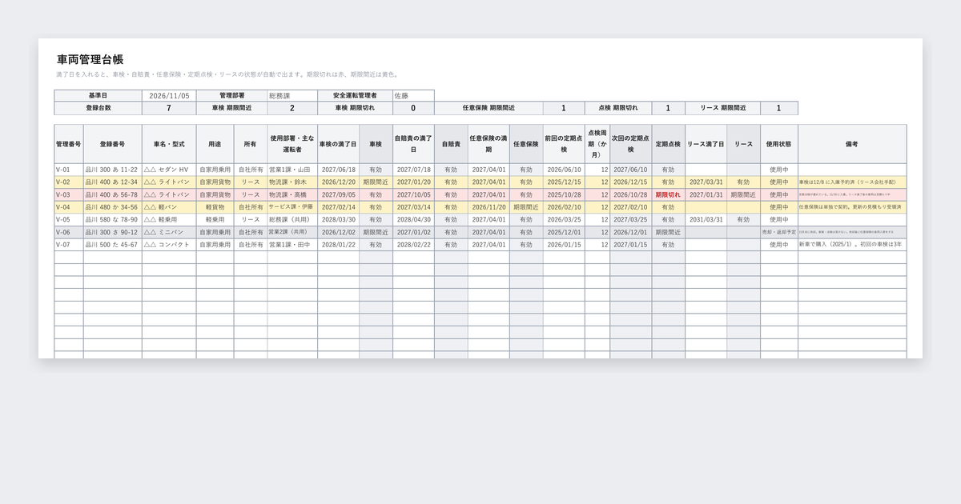Select the サービス課・伊藤 driver cell
The height and width of the screenshot is (504, 961).
tap(292, 207)
